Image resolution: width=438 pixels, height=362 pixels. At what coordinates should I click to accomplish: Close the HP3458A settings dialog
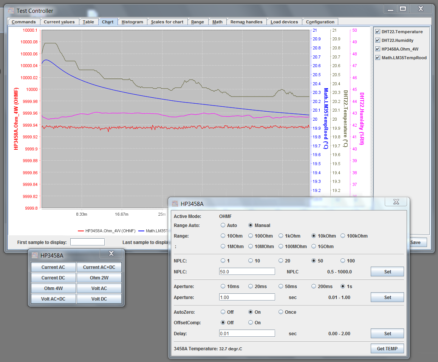[x=396, y=202]
